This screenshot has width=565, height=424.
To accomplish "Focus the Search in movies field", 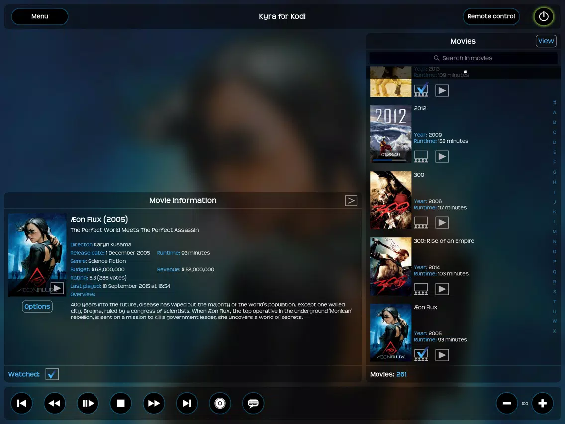I will (463, 58).
